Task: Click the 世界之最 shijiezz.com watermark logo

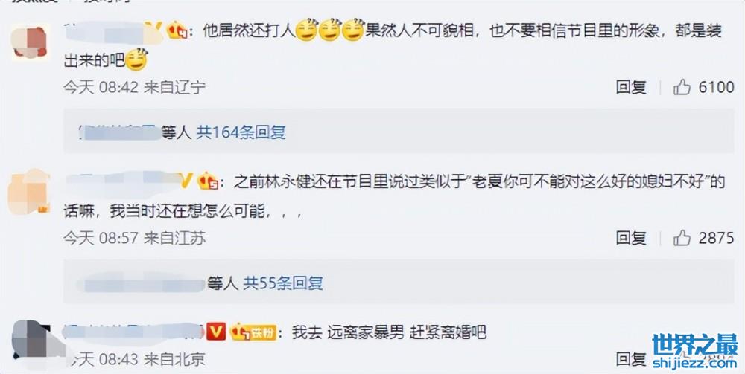Action: tap(694, 351)
